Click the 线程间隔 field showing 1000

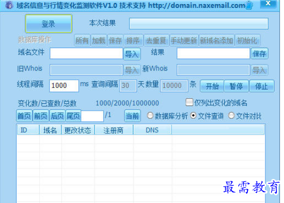64,86
